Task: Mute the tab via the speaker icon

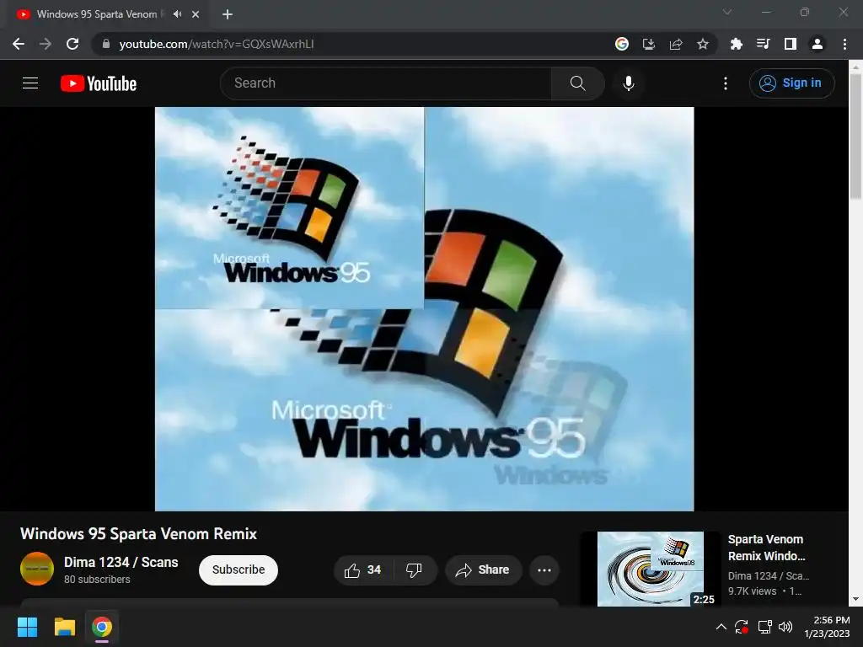Action: pyautogui.click(x=177, y=13)
